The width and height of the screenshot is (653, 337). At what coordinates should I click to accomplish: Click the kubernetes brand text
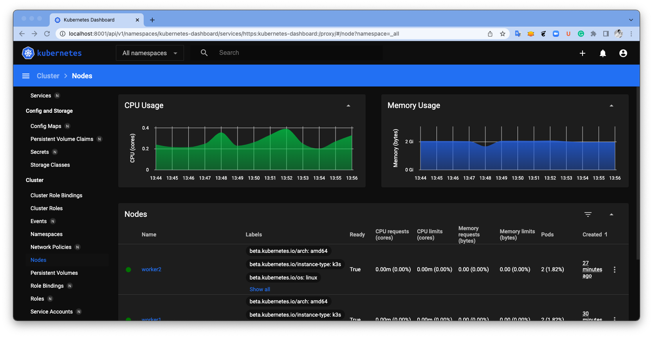pos(60,53)
